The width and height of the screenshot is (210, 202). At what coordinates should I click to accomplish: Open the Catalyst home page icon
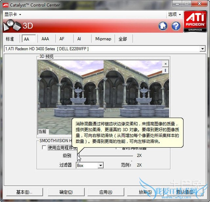(163, 26)
